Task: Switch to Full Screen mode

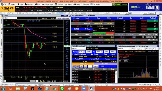Action: (x=95, y=4)
